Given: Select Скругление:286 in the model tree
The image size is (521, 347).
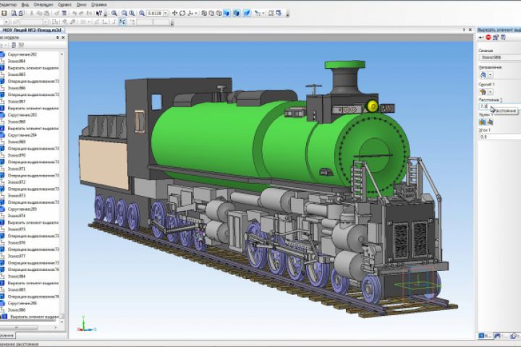Looking at the screenshot, I should point(22,303).
